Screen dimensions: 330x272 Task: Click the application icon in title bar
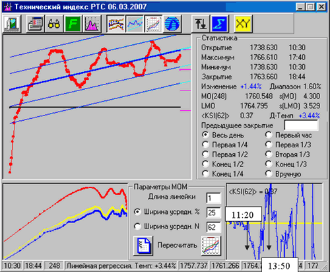8,7
